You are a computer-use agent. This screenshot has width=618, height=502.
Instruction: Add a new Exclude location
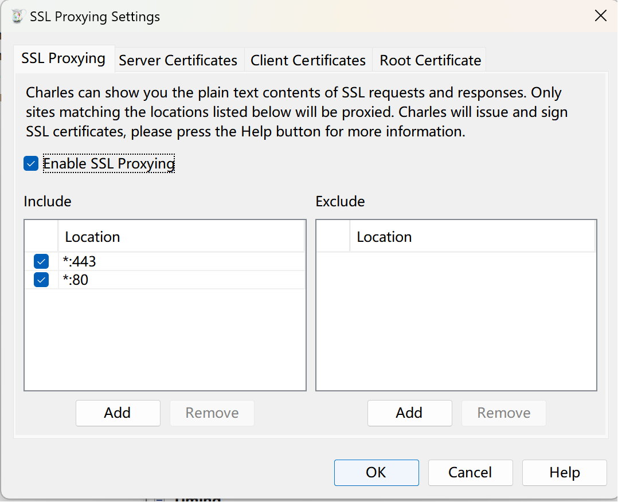[x=409, y=413]
